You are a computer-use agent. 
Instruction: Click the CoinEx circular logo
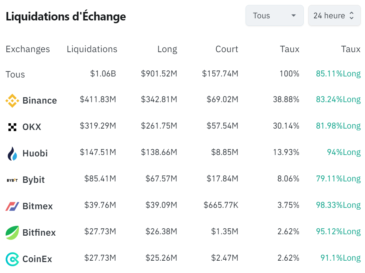click(13, 259)
